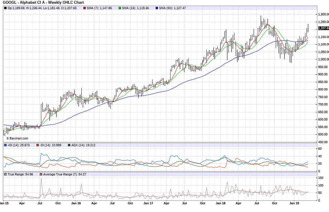Click the 'ADX (14): 19.212' label

point(83,145)
